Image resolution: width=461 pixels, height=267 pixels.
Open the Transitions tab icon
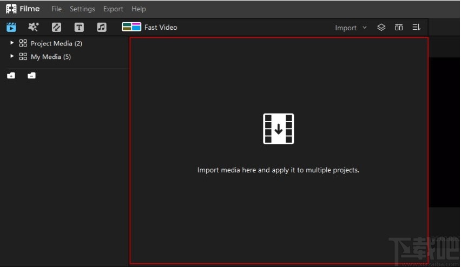[56, 28]
